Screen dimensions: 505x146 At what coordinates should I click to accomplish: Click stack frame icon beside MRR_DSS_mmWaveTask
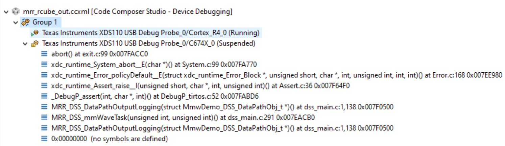[x=44, y=118]
